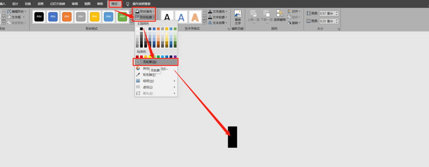
Task: Click the 替换文字 alt text button
Action: 238,17
